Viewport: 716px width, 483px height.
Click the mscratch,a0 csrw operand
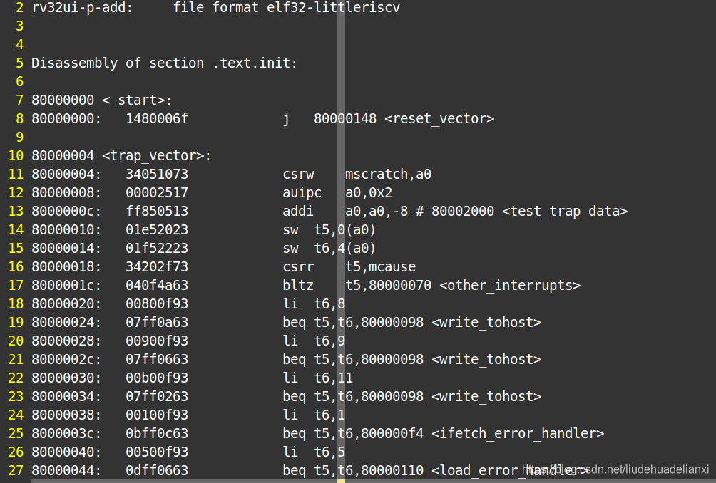pos(388,175)
